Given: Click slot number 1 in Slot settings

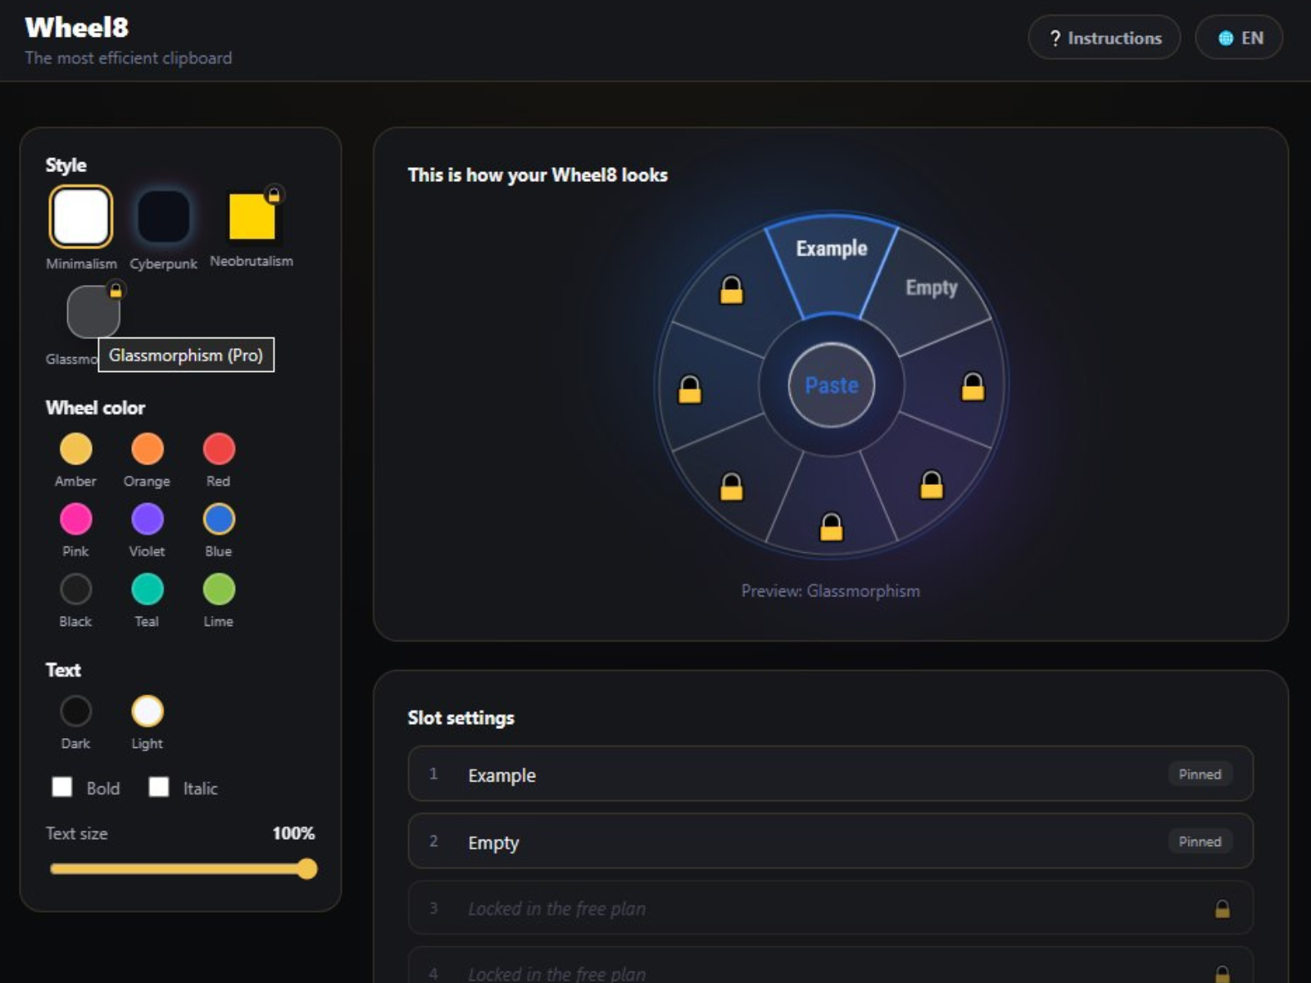Looking at the screenshot, I should point(433,773).
